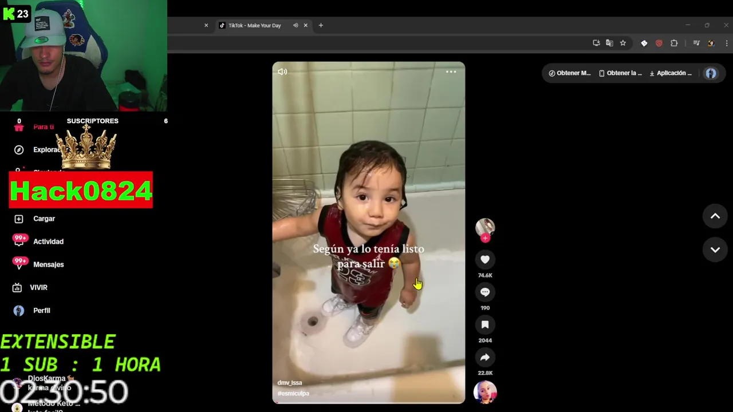
Task: Follow creator using the red plus badge
Action: (485, 238)
